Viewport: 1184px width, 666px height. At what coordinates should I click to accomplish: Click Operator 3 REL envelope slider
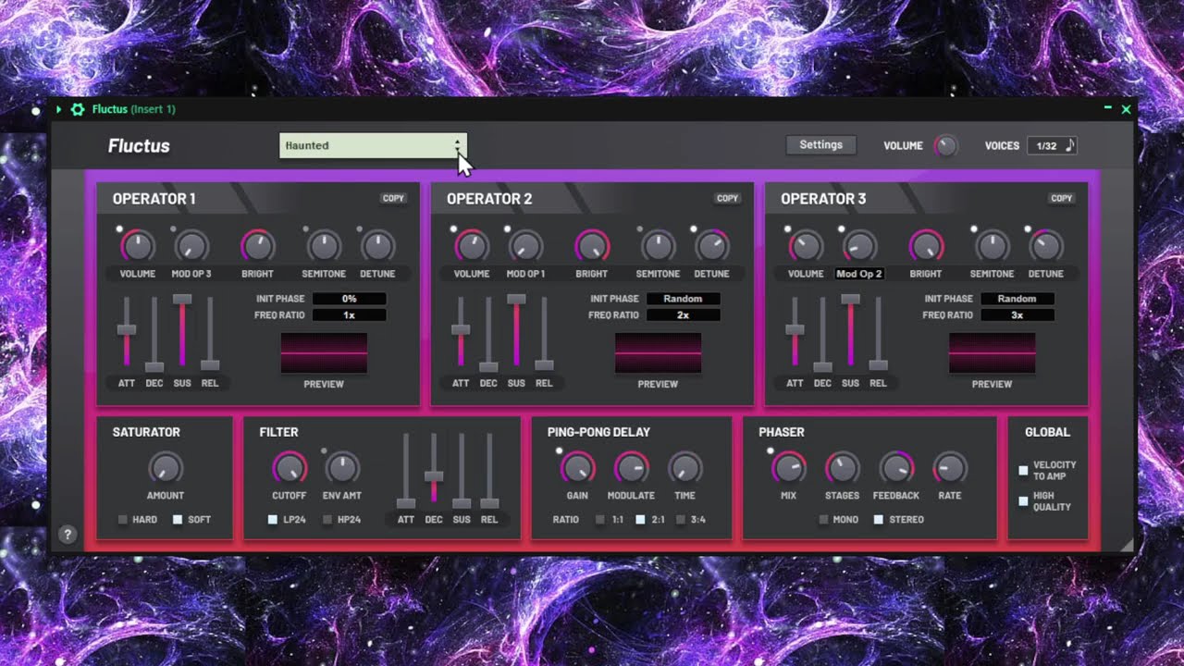click(x=878, y=333)
